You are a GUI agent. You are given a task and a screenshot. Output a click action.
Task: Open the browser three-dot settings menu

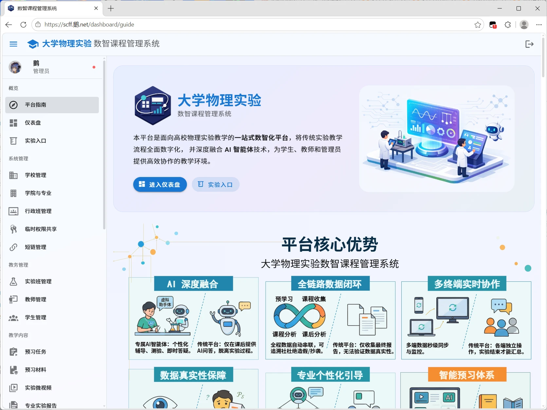539,25
